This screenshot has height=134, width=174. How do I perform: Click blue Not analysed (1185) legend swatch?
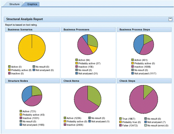point(21,125)
